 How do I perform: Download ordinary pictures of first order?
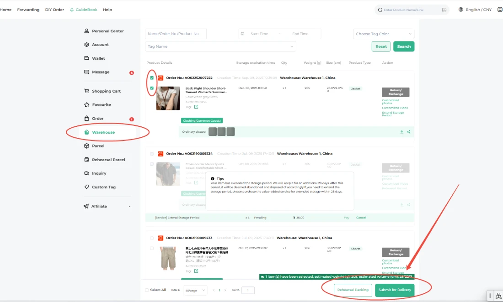(401, 132)
